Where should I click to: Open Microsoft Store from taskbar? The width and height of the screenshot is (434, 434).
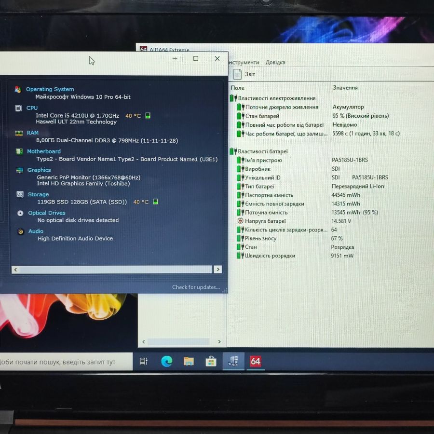tap(211, 361)
